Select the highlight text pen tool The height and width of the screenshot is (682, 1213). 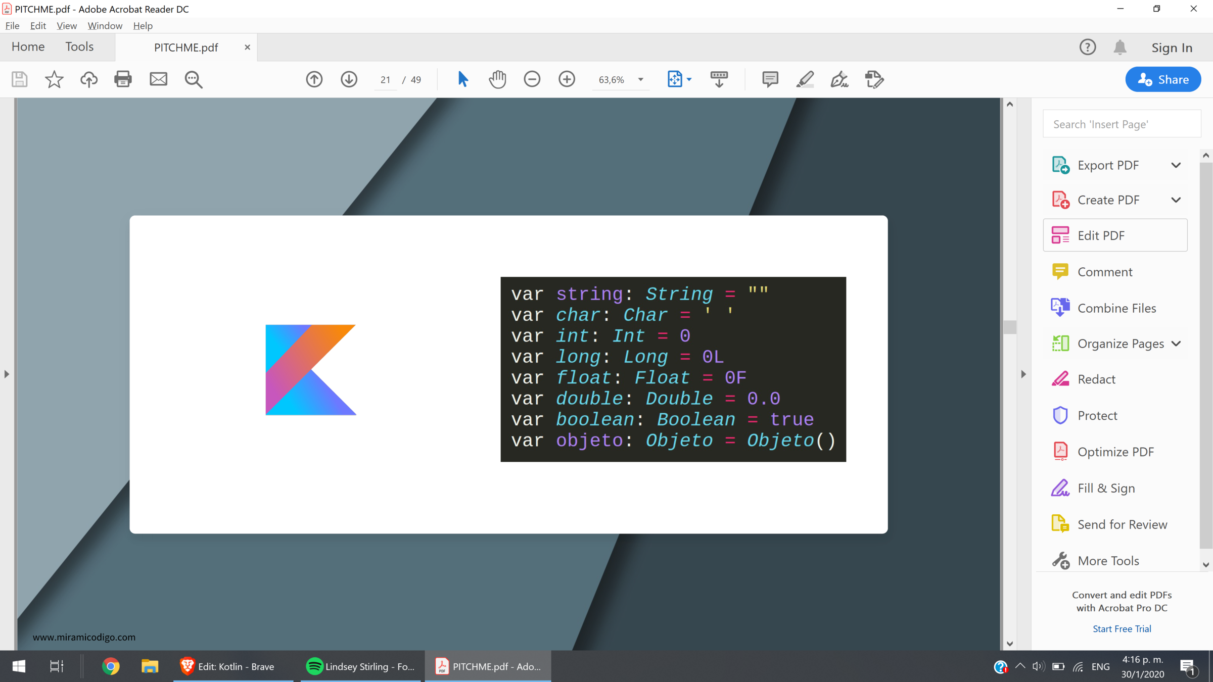coord(805,79)
